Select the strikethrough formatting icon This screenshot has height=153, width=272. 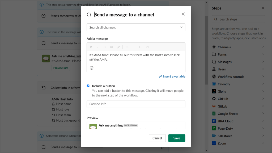pos(105,47)
